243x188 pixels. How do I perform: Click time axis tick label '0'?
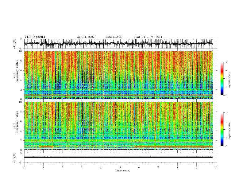24,167
